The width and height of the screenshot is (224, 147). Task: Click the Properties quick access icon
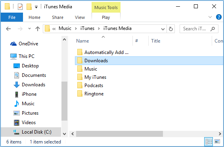point(20,7)
